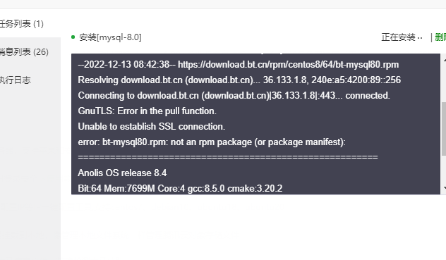Click the log panel scrollbar thumb
Viewport: 446px width, 260px height.
coord(444,129)
